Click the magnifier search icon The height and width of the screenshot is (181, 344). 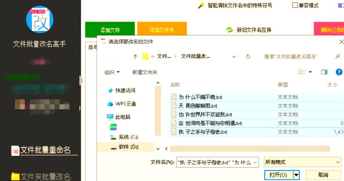[337, 56]
